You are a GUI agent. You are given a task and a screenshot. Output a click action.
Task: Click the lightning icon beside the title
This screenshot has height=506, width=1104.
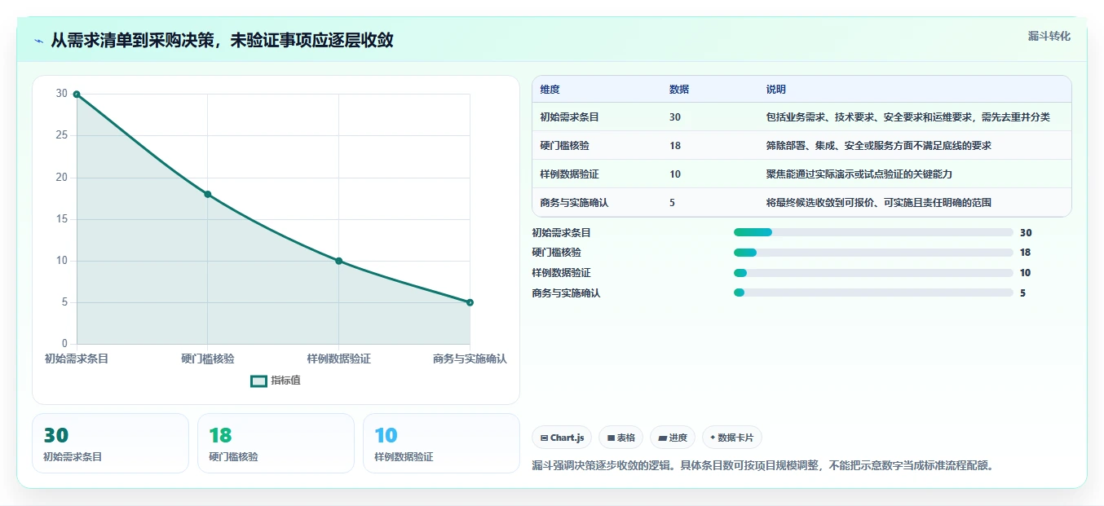click(38, 40)
